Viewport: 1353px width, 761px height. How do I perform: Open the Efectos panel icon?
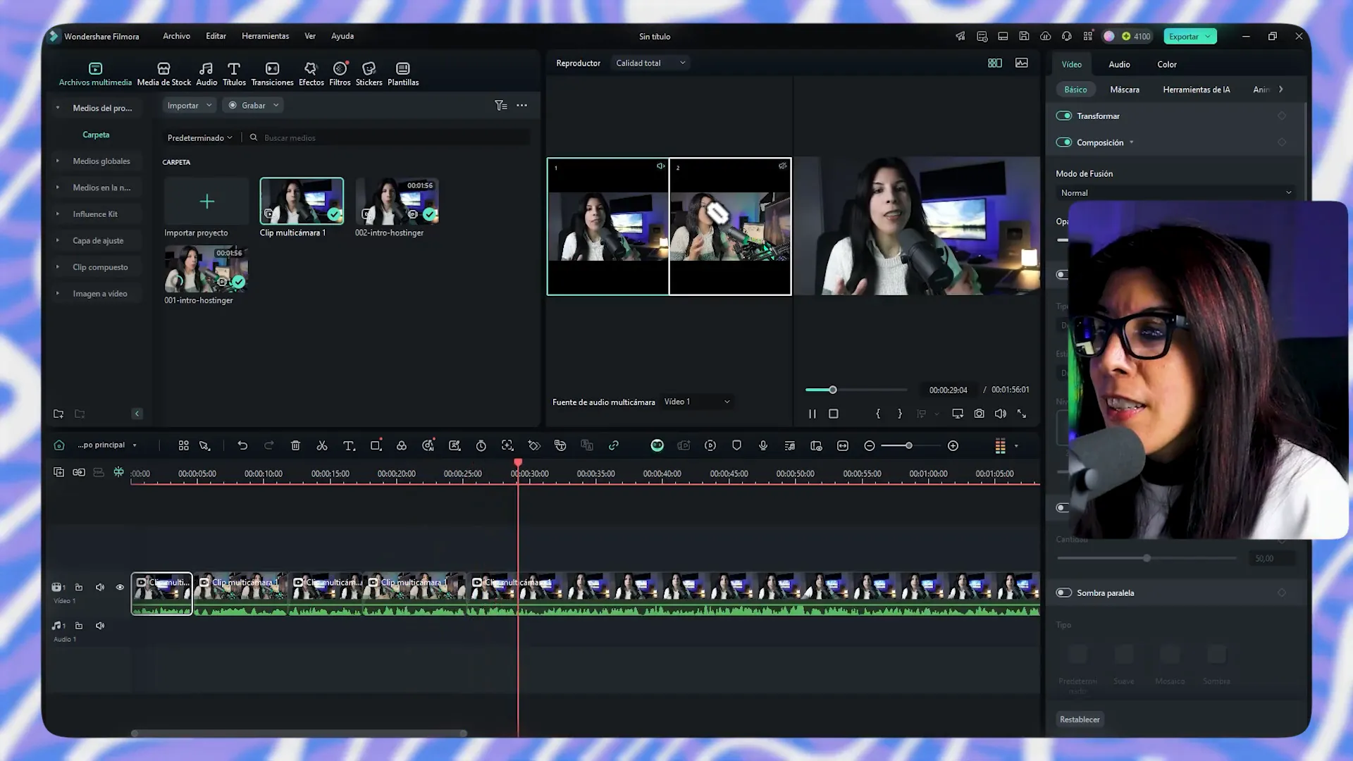pos(311,68)
